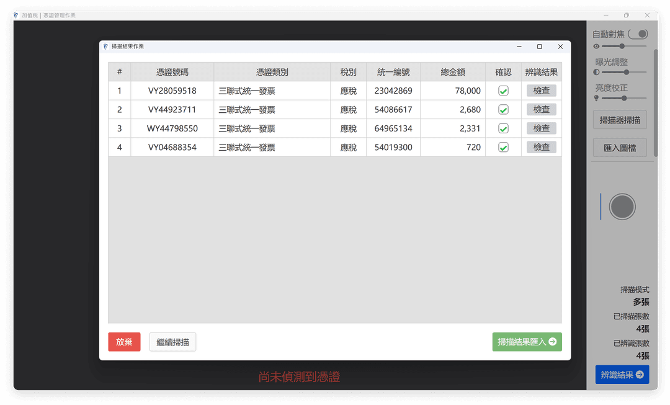Click the red 放棄 button

tap(124, 342)
